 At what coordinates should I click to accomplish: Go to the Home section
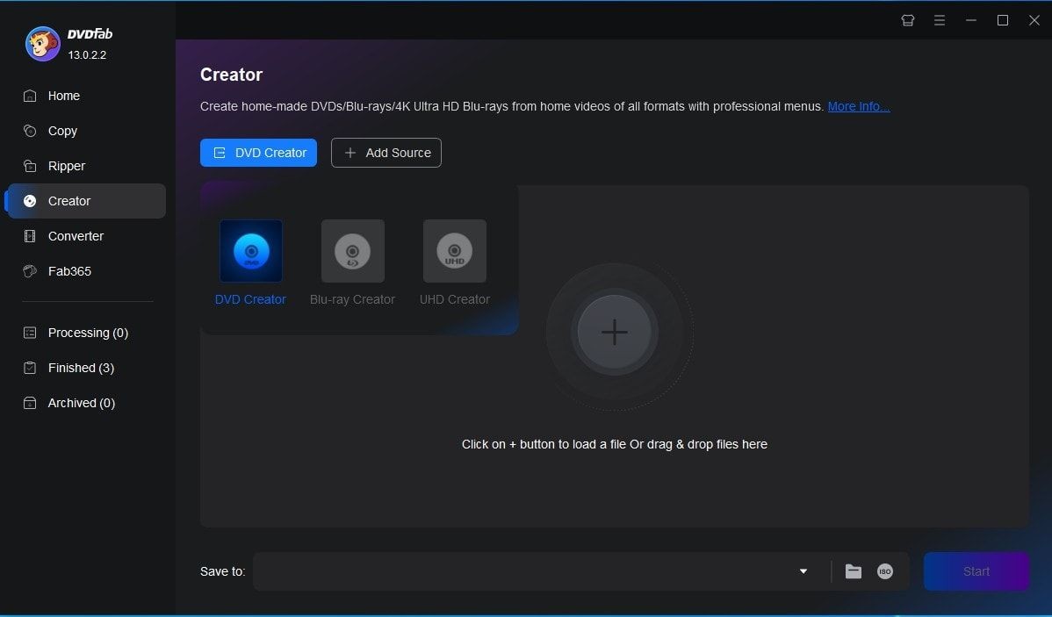64,96
